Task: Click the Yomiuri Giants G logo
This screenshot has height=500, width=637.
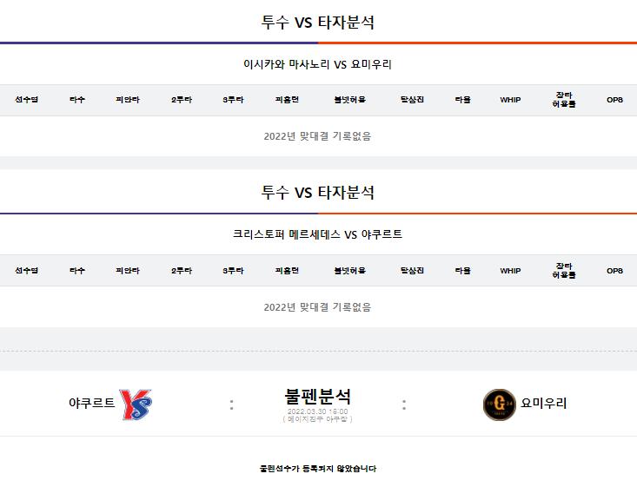Action: pos(500,405)
